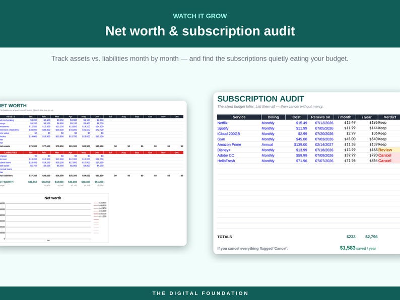Click the 'TOTALS' row label
The height and width of the screenshot is (300, 400).
[x=225, y=237]
